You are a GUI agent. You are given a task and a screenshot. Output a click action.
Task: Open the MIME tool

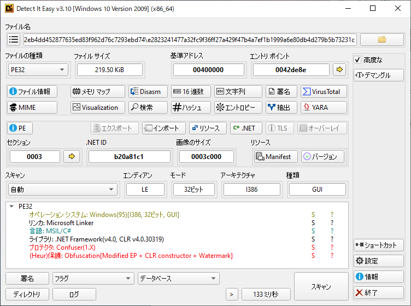coord(32,108)
